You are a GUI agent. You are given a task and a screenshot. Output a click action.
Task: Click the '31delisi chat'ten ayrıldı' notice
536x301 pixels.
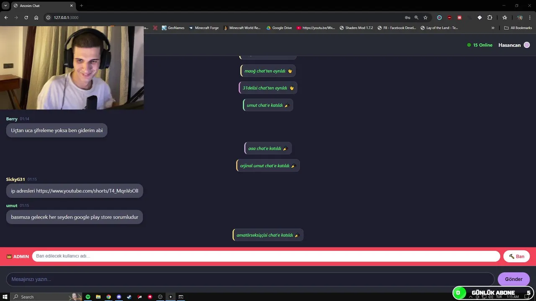(x=268, y=88)
